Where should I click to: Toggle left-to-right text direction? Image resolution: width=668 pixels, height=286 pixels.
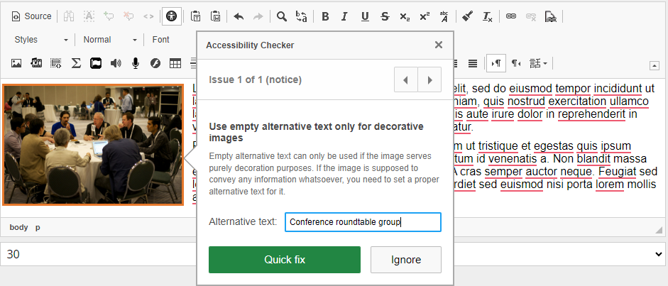pos(497,63)
